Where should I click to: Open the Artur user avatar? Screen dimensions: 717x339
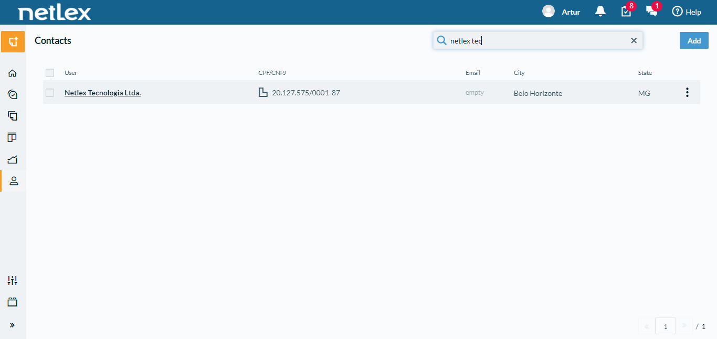pyautogui.click(x=549, y=12)
